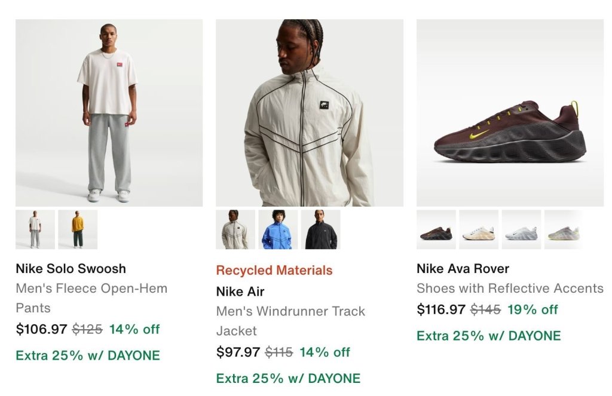The width and height of the screenshot is (612, 396).
Task: Click the Nike Ava Rover product title
Action: click(463, 268)
